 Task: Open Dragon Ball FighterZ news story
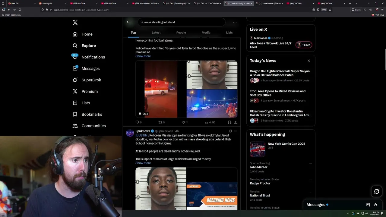281,76
